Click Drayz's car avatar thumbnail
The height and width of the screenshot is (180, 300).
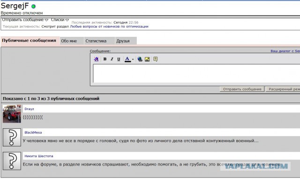12,114
